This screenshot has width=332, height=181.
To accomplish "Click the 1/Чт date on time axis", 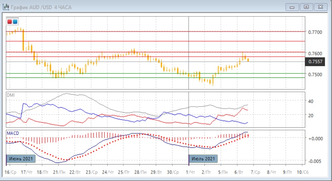I will [x=190, y=172].
